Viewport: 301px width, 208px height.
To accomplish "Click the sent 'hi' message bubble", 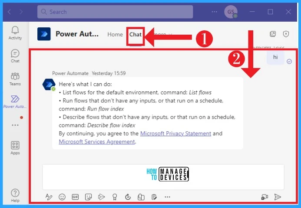I will pos(275,57).
